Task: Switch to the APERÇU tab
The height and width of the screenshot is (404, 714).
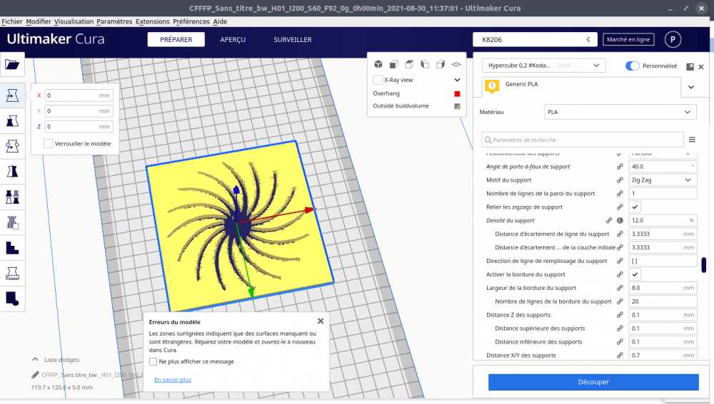Action: [x=233, y=39]
